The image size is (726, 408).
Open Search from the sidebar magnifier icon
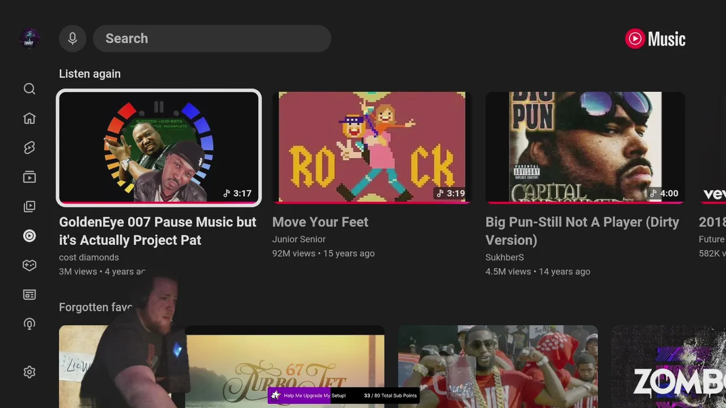[29, 89]
